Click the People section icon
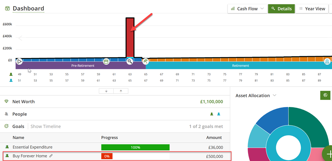Image resolution: width=332 pixels, height=161 pixels. [6, 114]
